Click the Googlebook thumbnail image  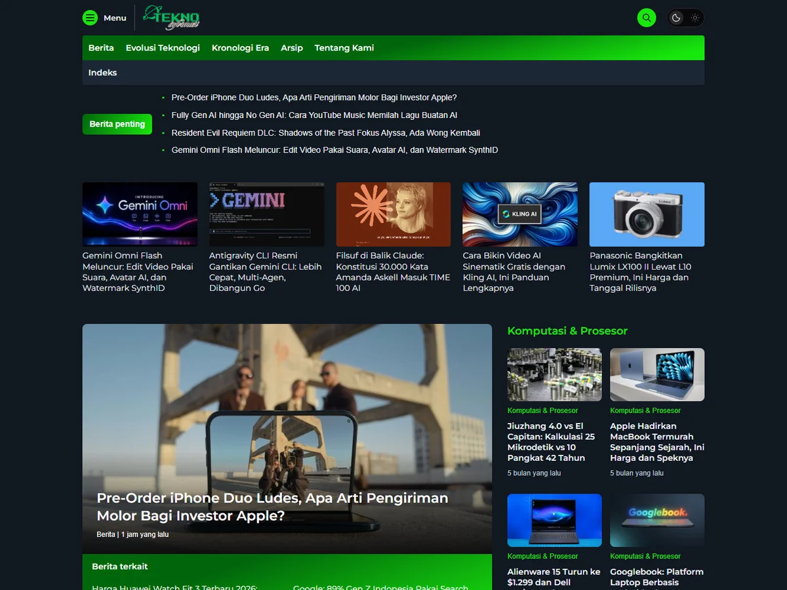coord(657,521)
